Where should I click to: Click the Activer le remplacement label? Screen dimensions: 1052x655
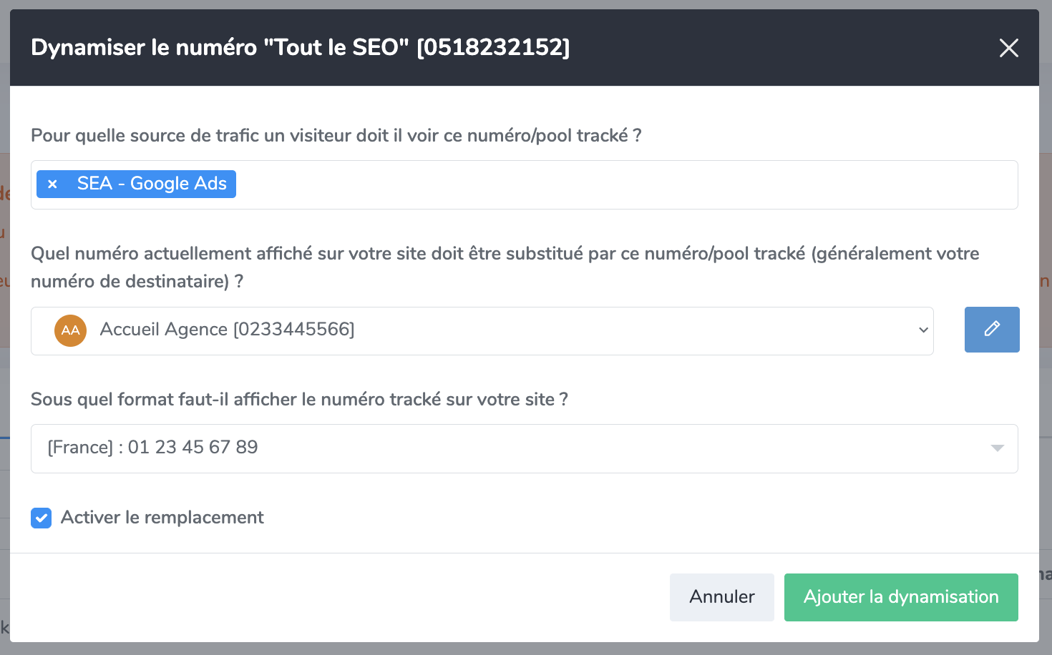coord(162,517)
